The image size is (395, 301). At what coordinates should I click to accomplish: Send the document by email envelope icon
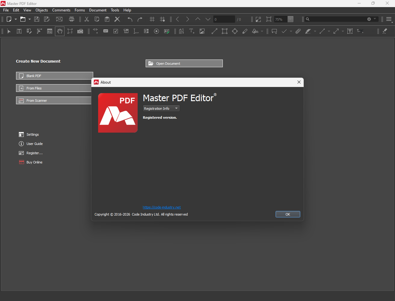[x=59, y=19]
